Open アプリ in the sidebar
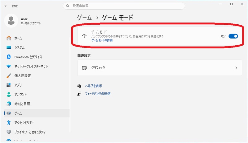248x143 pixels. pyautogui.click(x=37, y=85)
